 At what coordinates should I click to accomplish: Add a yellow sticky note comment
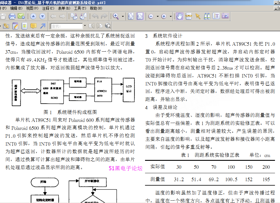pyautogui.click(x=33, y=26)
